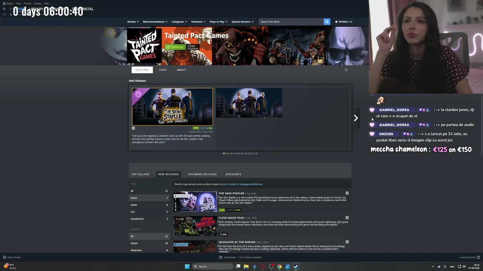Select the Adventure genre filter
Screen dimensions: 483x271
coord(149,250)
